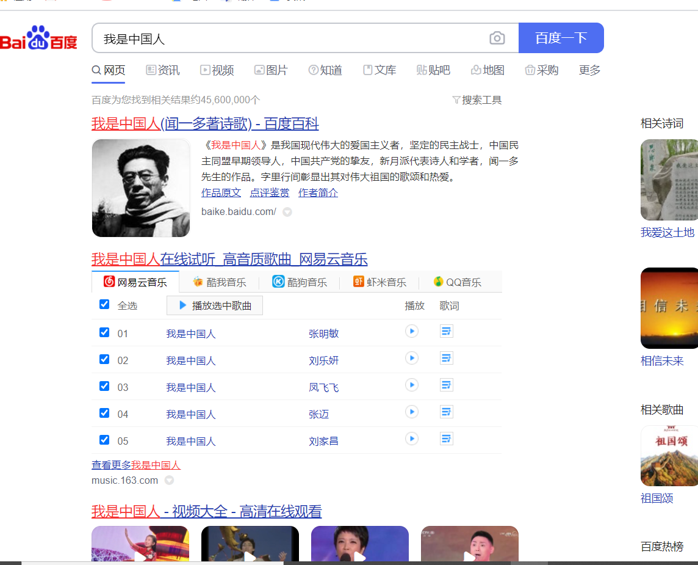Open the 我爱这土地 related poem link
The image size is (698, 565).
(x=667, y=233)
